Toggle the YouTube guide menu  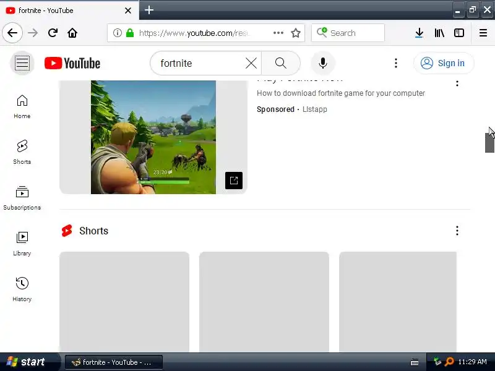coord(22,63)
